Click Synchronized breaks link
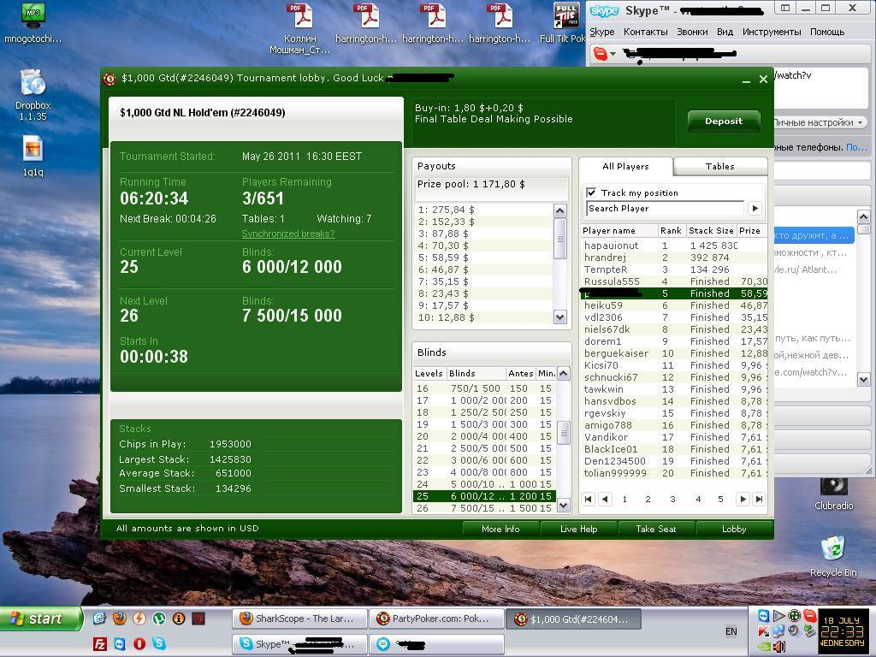The height and width of the screenshot is (657, 876). (287, 234)
